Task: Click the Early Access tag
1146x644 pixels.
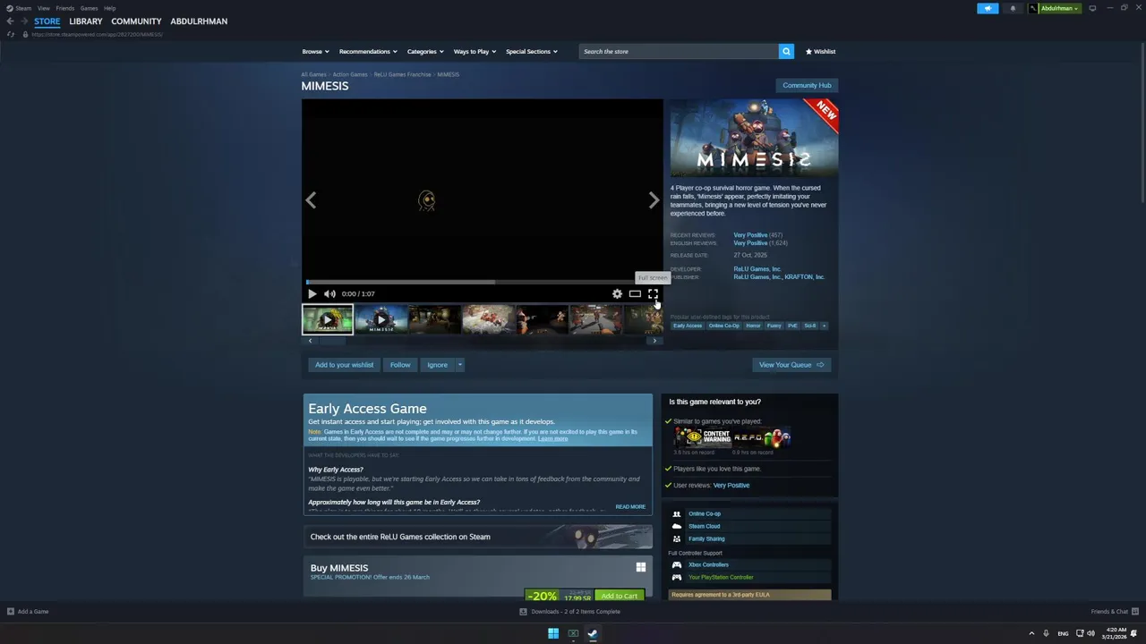Action: (688, 326)
